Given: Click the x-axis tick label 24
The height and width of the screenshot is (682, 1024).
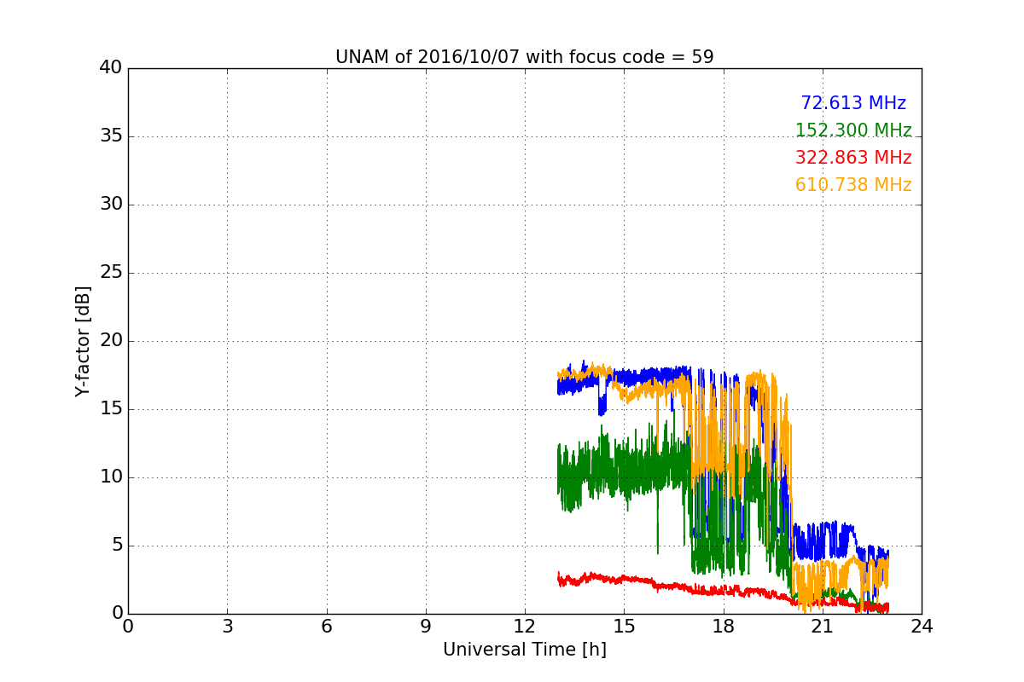Looking at the screenshot, I should coord(922,627).
